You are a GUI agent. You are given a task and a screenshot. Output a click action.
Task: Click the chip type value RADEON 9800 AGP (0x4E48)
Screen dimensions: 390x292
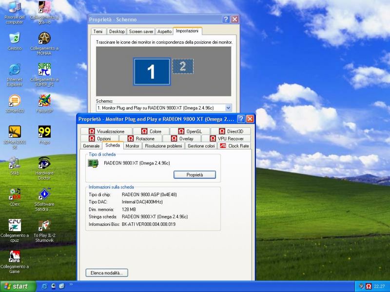tap(149, 194)
